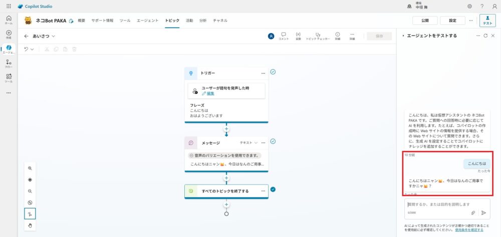This screenshot has width=501, height=237.
Task: Click the Copilot Studio logo
Action: tap(35, 6)
